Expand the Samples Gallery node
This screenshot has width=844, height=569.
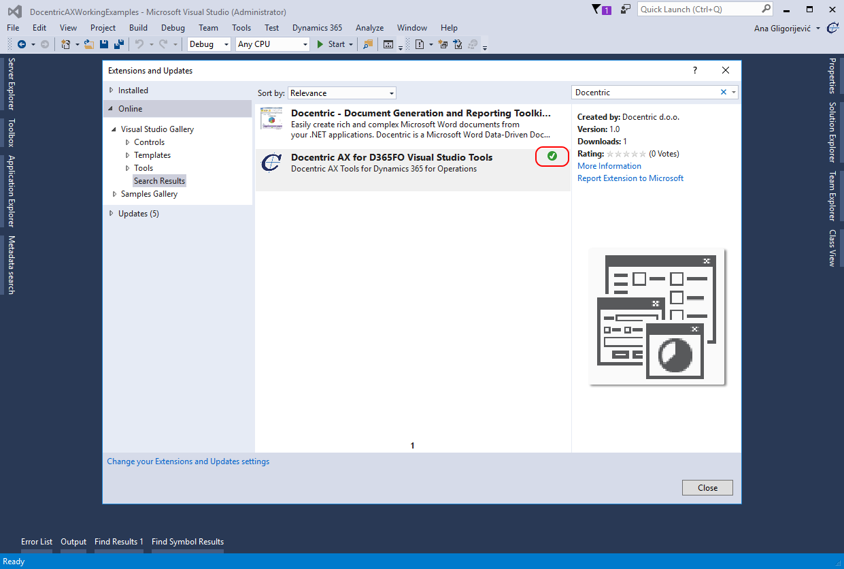(x=114, y=194)
